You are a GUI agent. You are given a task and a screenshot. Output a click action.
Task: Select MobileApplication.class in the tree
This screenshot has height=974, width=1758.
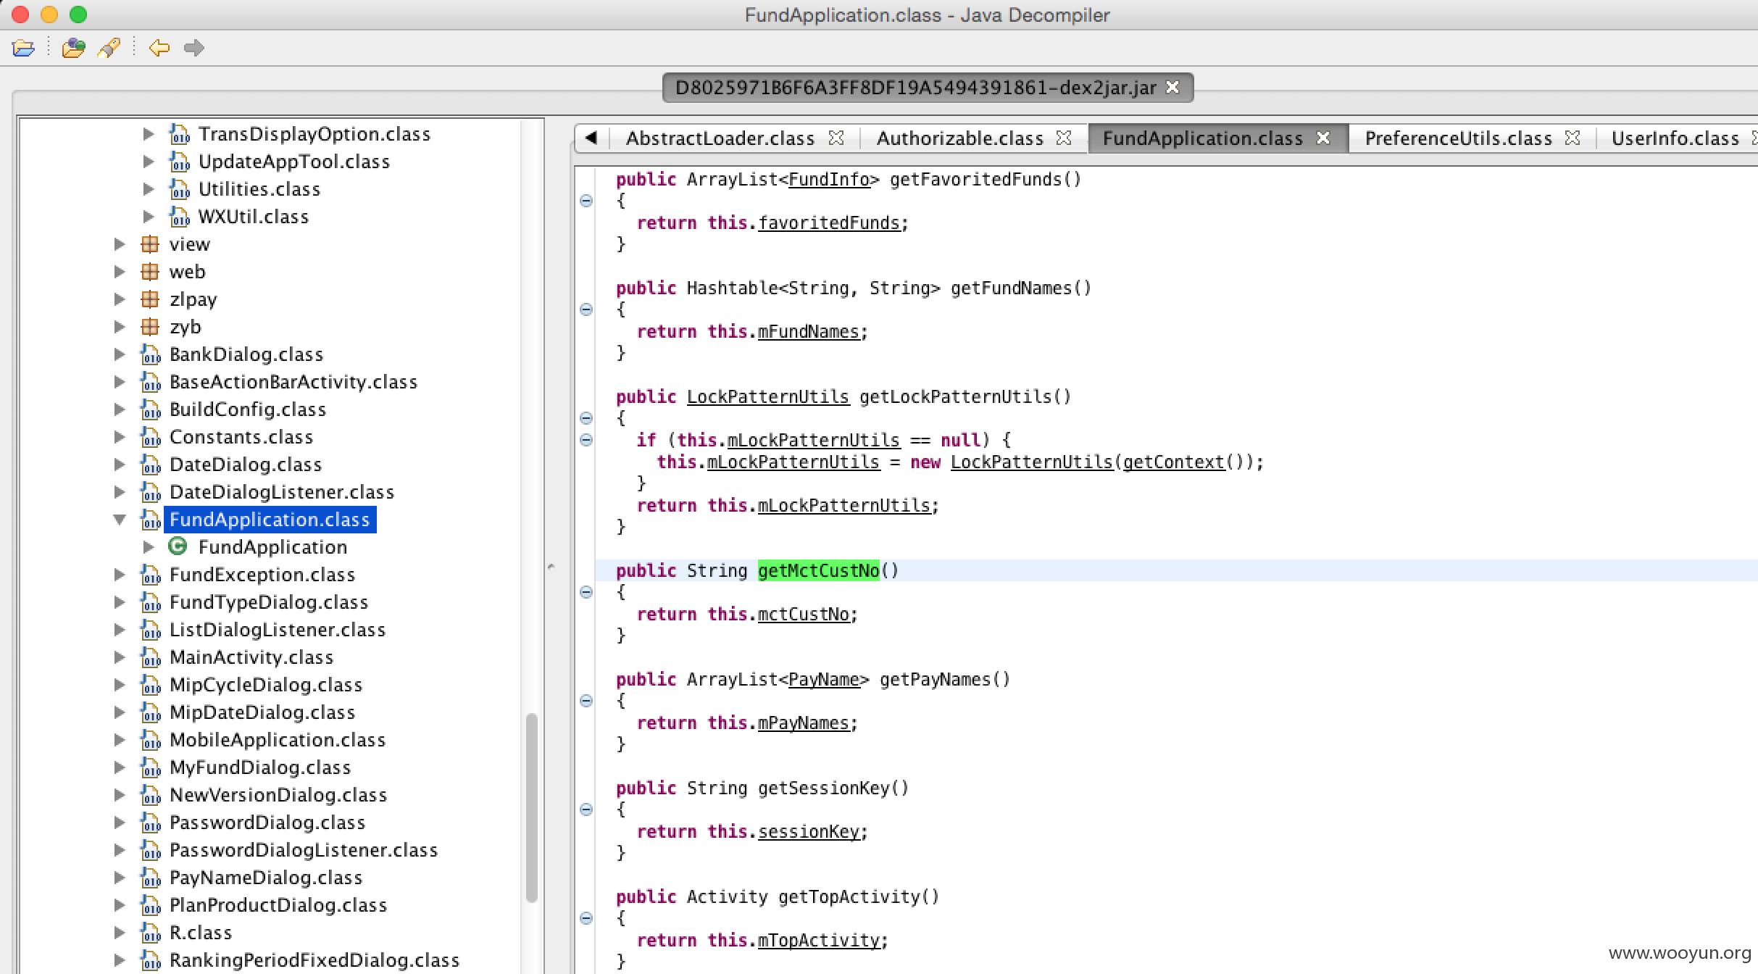(x=278, y=740)
